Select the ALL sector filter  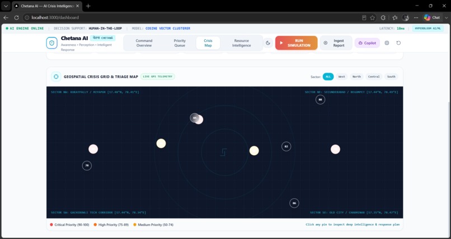point(328,77)
